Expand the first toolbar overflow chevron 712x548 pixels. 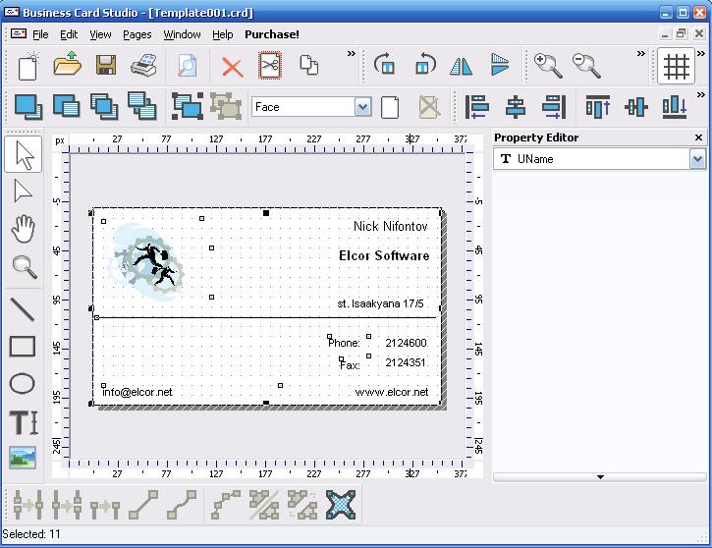click(x=351, y=54)
